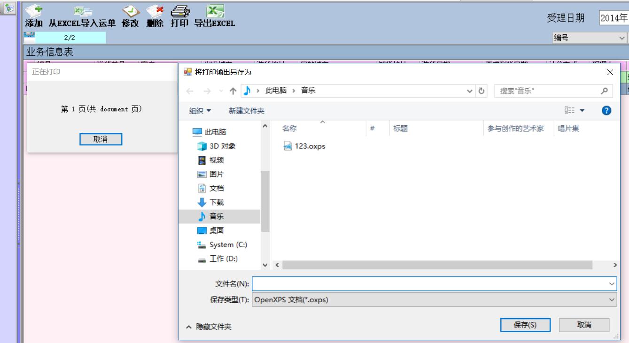Viewport: 629px width, 343px height.
Task: Collapse folders with 隐藏文件夹 toggle
Action: (x=209, y=327)
